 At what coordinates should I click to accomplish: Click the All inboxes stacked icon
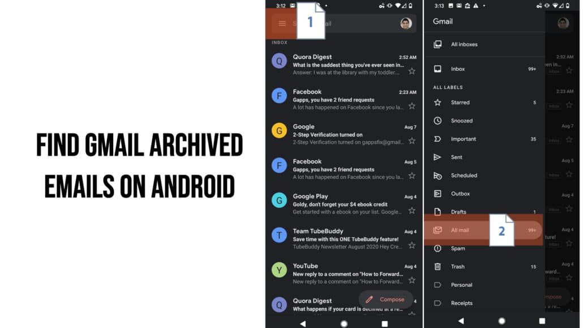(438, 44)
